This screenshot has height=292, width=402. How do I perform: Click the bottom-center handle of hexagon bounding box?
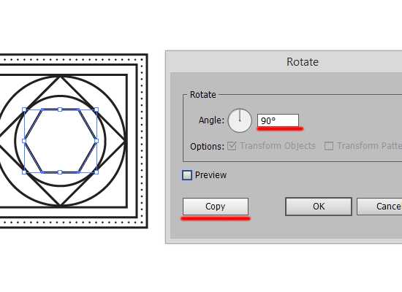pos(60,172)
